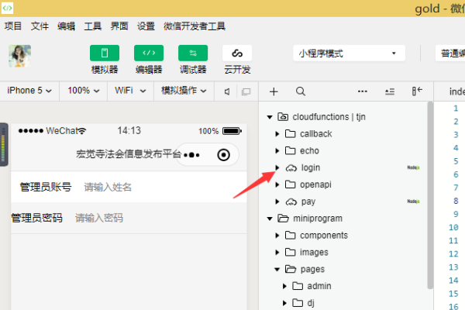Open mini program capsule menu dots
This screenshot has width=465, height=310.
click(192, 155)
